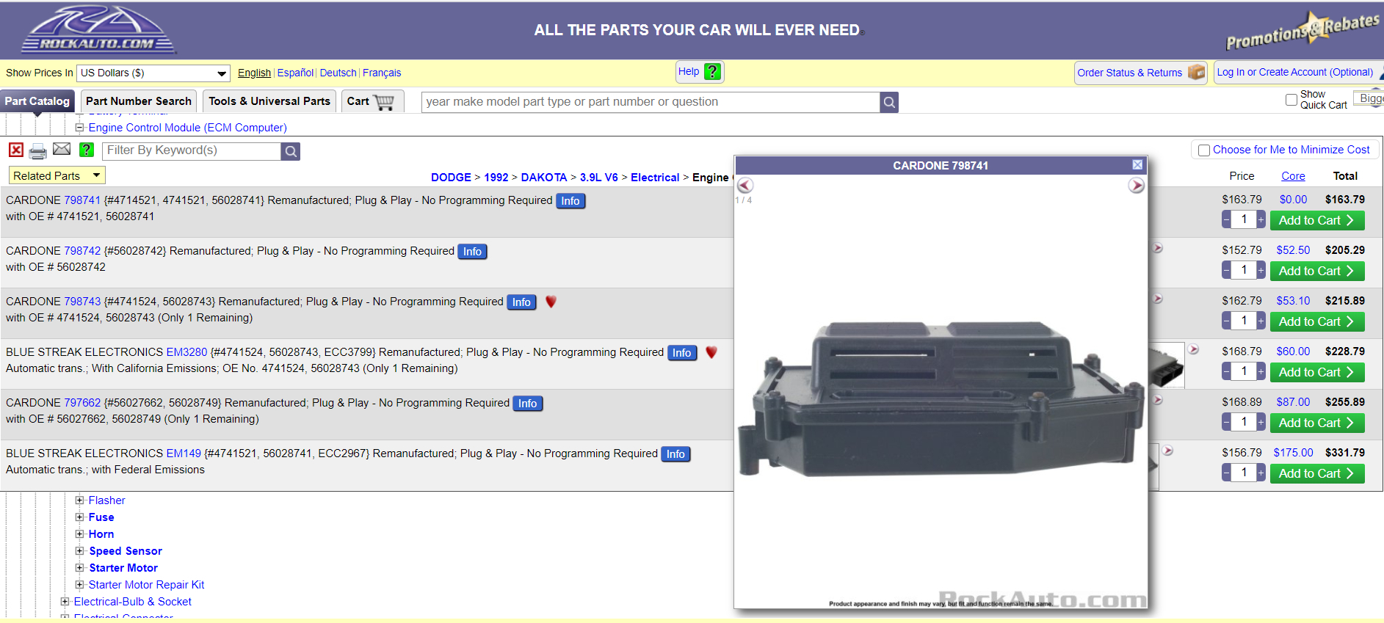The image size is (1384, 623).
Task: Click the red heart icon on the CARDONE 798743 row
Action: click(x=551, y=302)
